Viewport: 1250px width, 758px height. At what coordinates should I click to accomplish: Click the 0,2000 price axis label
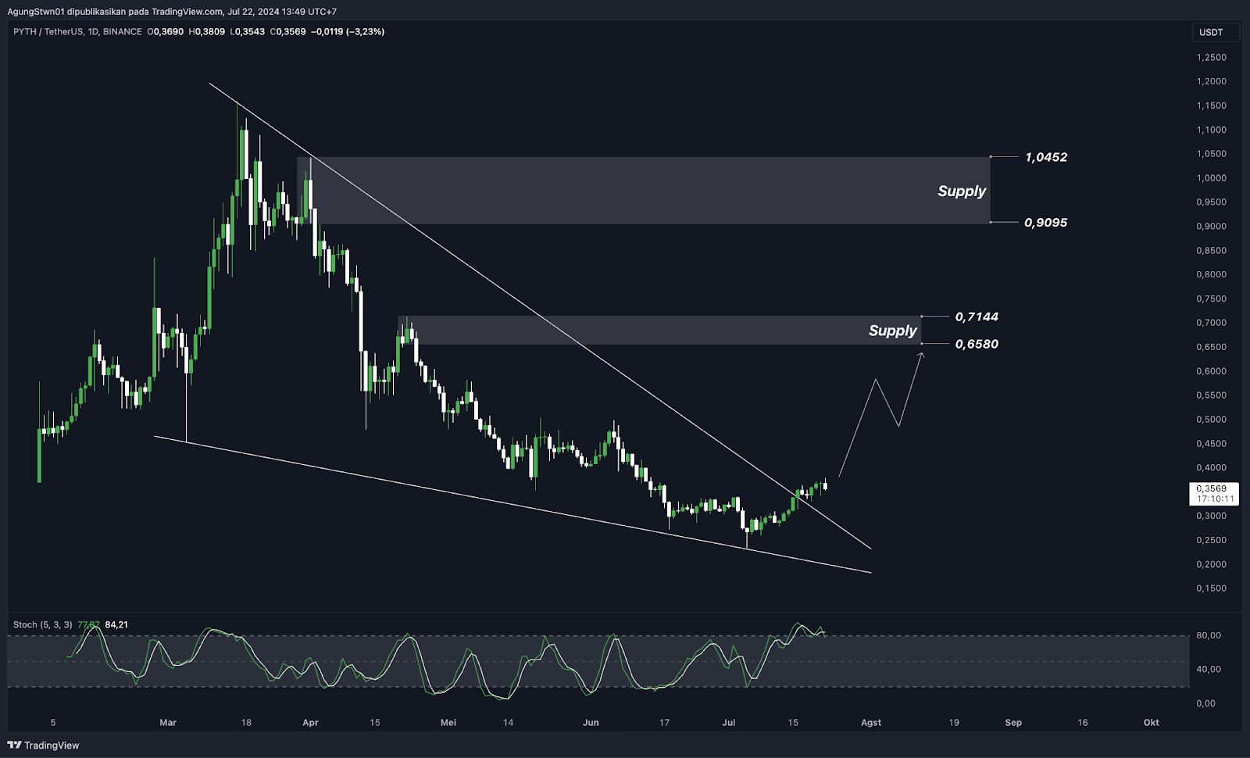pos(1212,564)
